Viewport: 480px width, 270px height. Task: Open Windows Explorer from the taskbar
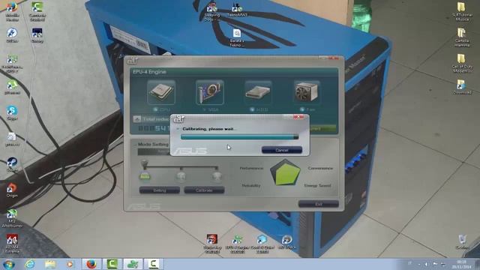(50, 264)
